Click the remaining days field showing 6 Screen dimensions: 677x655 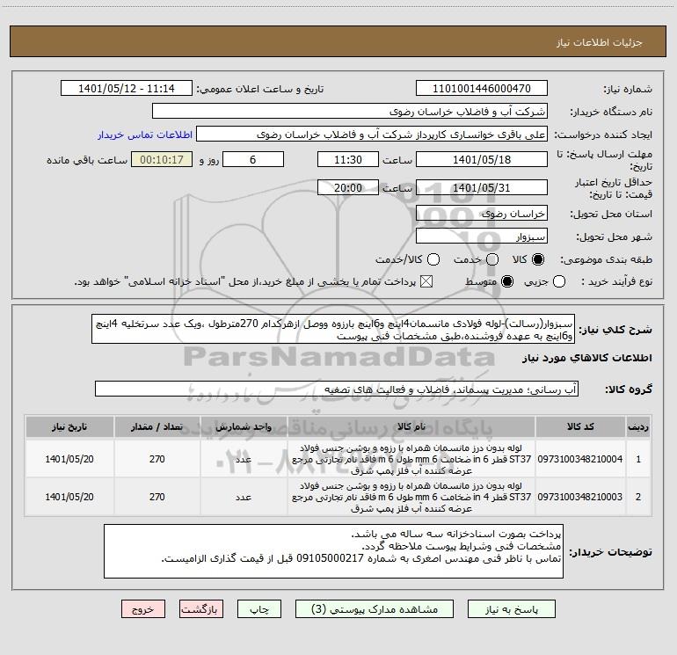click(253, 159)
